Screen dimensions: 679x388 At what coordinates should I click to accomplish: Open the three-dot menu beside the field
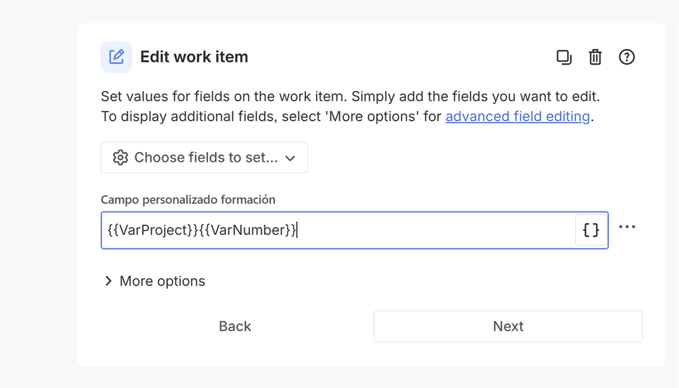click(x=627, y=226)
